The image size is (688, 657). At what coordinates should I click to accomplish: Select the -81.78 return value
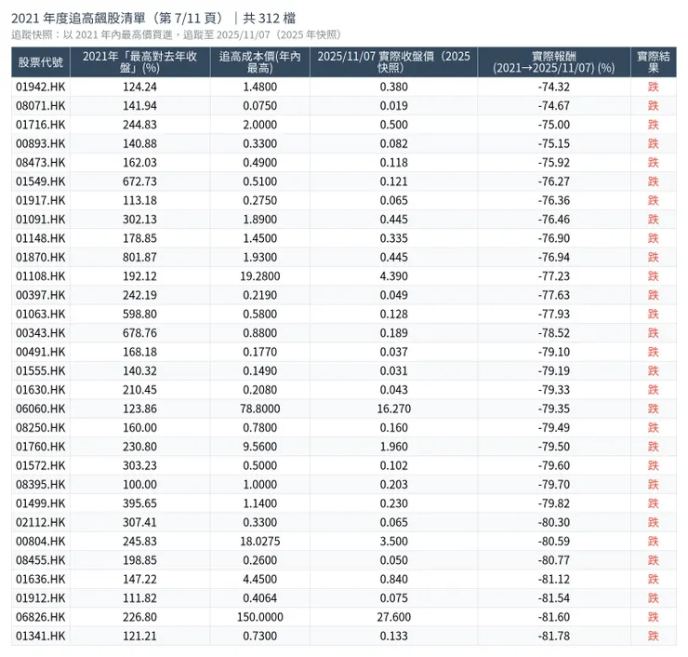554,636
